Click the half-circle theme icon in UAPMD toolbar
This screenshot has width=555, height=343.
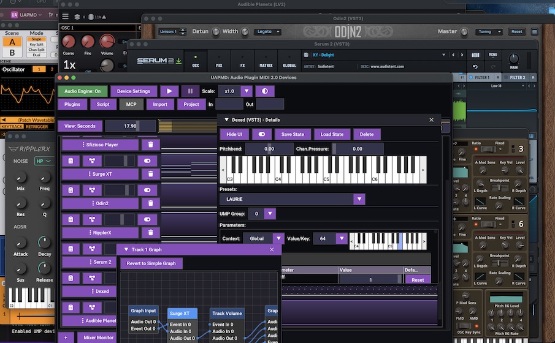265,91
